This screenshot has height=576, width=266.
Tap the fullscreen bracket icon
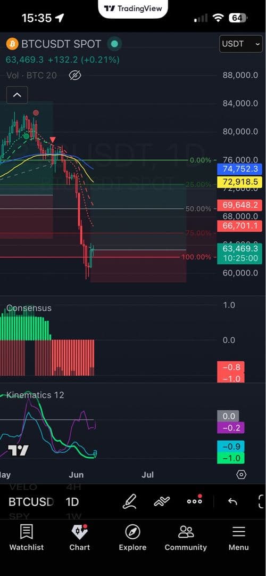[x=261, y=501]
